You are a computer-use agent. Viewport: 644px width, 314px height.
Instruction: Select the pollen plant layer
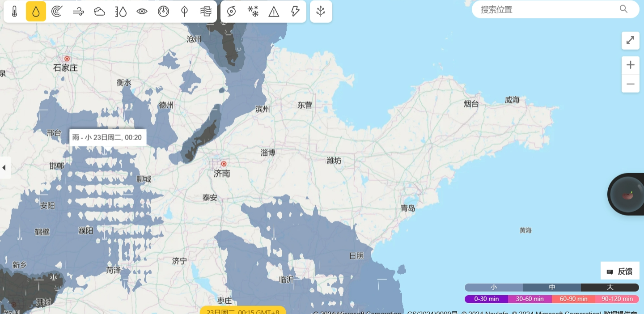[321, 12]
